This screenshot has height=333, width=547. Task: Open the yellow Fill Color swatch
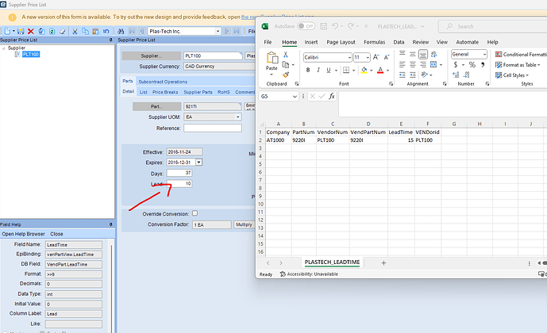coord(363,70)
